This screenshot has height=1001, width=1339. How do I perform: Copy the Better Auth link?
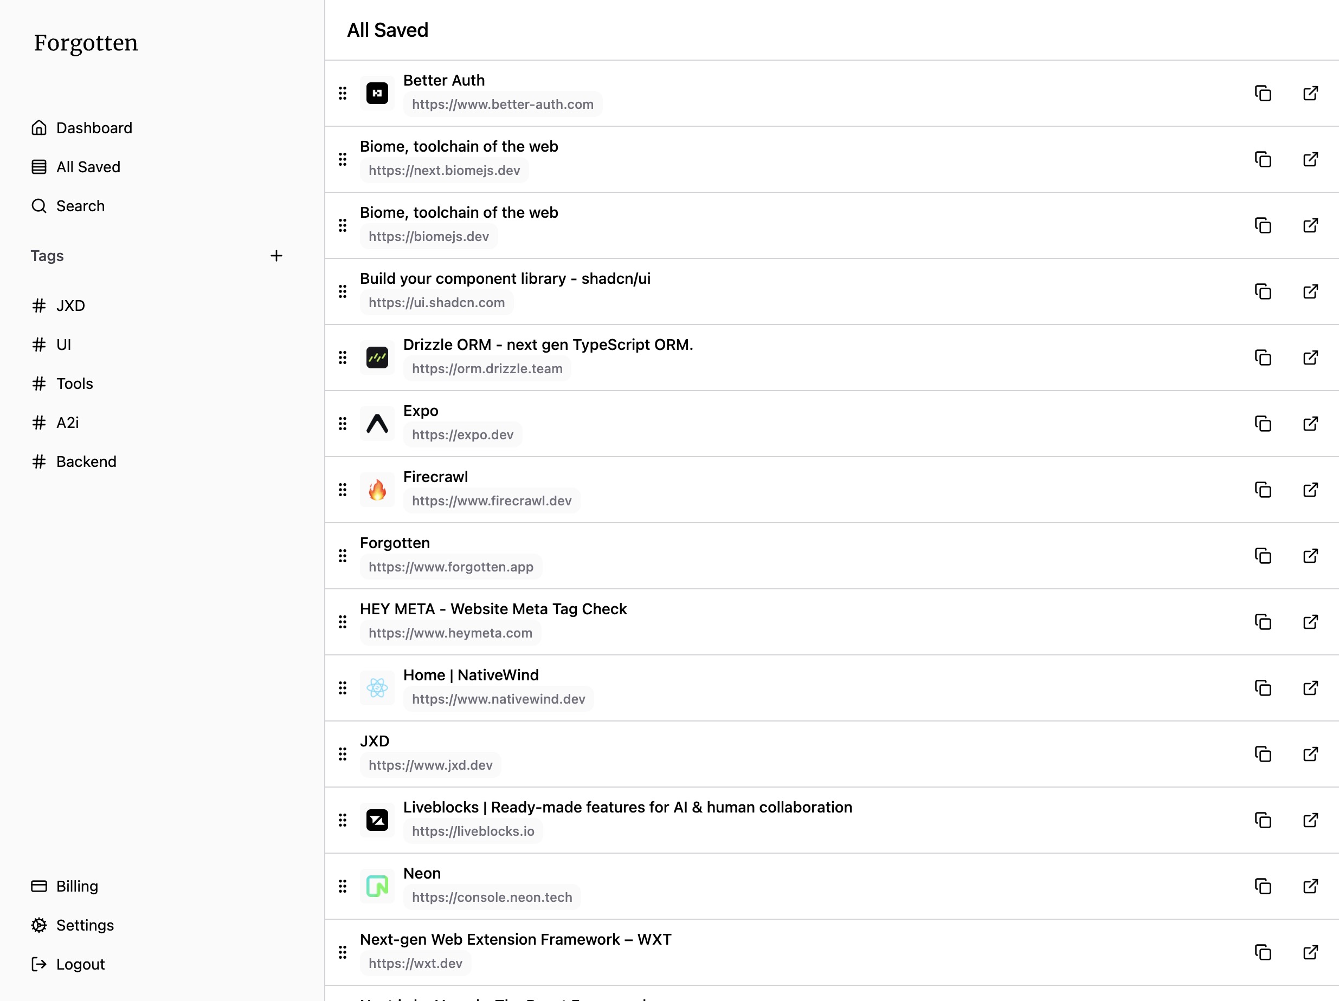click(1263, 93)
